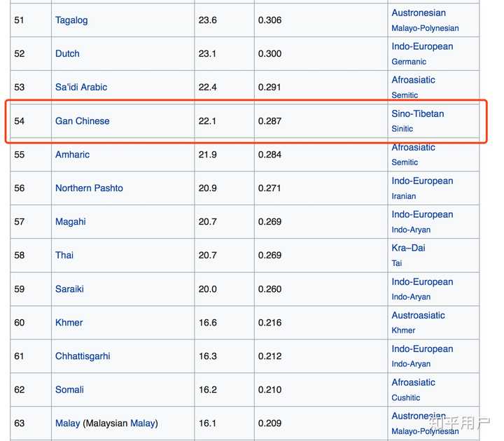Follow the Germanic branch link
The width and height of the screenshot is (504, 441).
pos(409,62)
